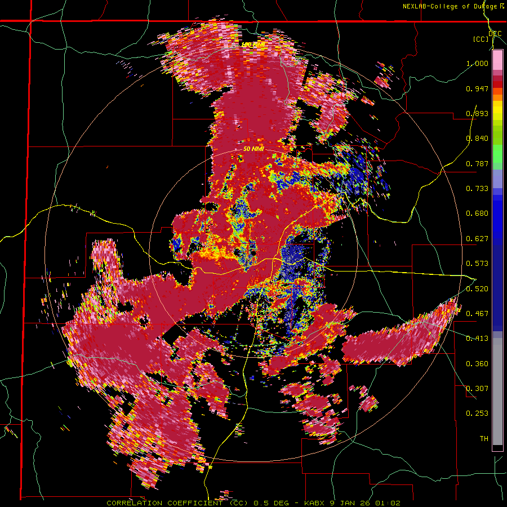This screenshot has width=507, height=507.
Task: Click the 0.787 value on the CC scale
Action: (477, 163)
